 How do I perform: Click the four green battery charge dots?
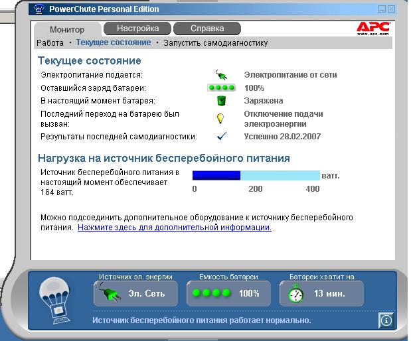(222, 88)
